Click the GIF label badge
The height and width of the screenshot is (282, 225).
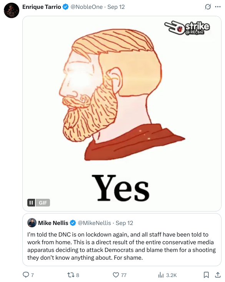43,203
